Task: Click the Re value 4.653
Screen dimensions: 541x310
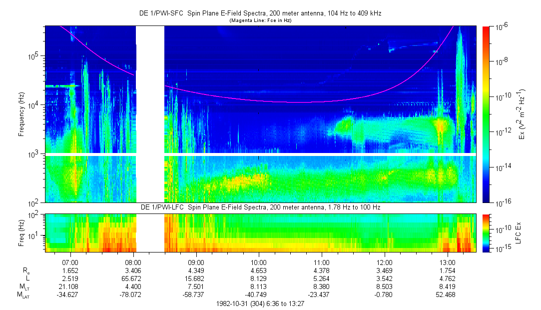Action: (258, 270)
